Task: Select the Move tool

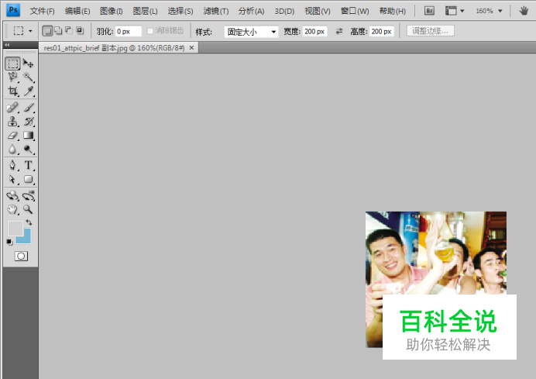Action: tap(28, 64)
